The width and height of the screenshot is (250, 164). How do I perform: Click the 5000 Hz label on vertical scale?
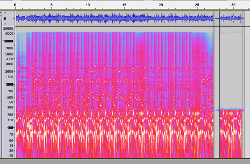[x=9, y=54]
